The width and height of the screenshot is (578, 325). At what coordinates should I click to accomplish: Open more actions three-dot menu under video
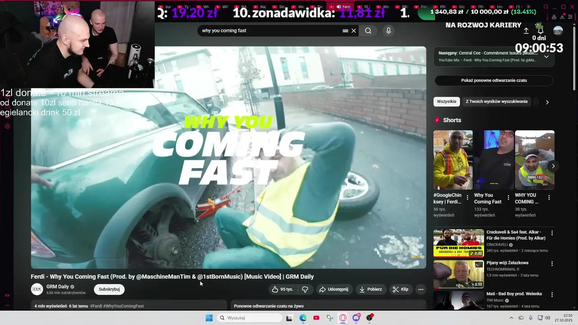pos(421,289)
